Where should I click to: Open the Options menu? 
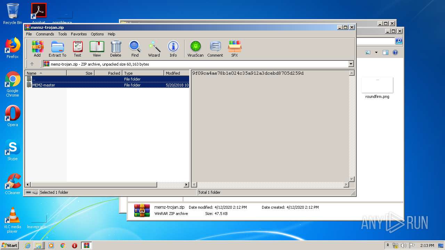click(97, 34)
